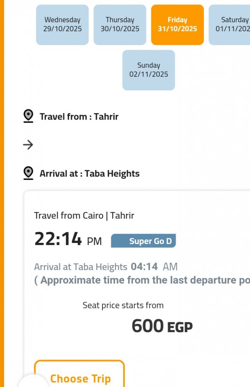Select the Wednesday 29/10/2025 date
This screenshot has height=387, width=250.
click(x=62, y=25)
